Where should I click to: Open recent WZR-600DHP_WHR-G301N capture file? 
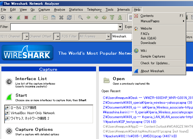point(148,98)
